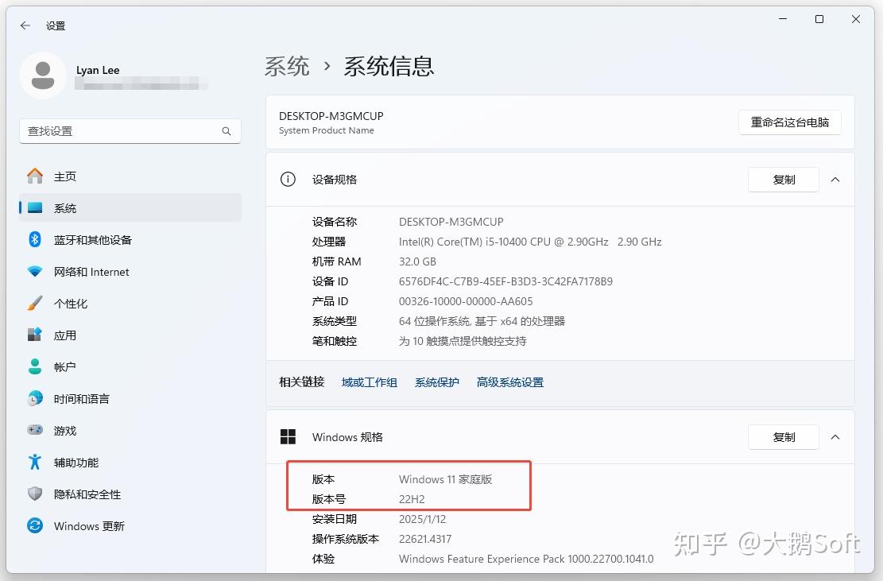This screenshot has width=883, height=581.
Task: Click the person icon beside 帐户
Action: (x=35, y=366)
